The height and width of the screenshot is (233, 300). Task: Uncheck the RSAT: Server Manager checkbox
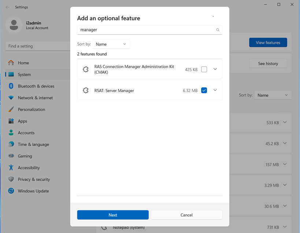pos(204,90)
